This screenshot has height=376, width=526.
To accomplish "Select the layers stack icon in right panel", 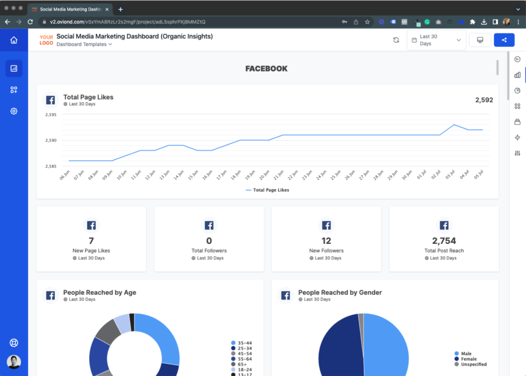I will (x=517, y=122).
